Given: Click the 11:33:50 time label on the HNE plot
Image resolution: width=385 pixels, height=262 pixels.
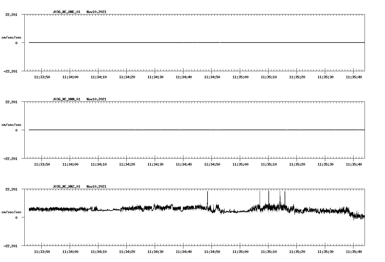Looking at the screenshot, I should click(42, 77).
